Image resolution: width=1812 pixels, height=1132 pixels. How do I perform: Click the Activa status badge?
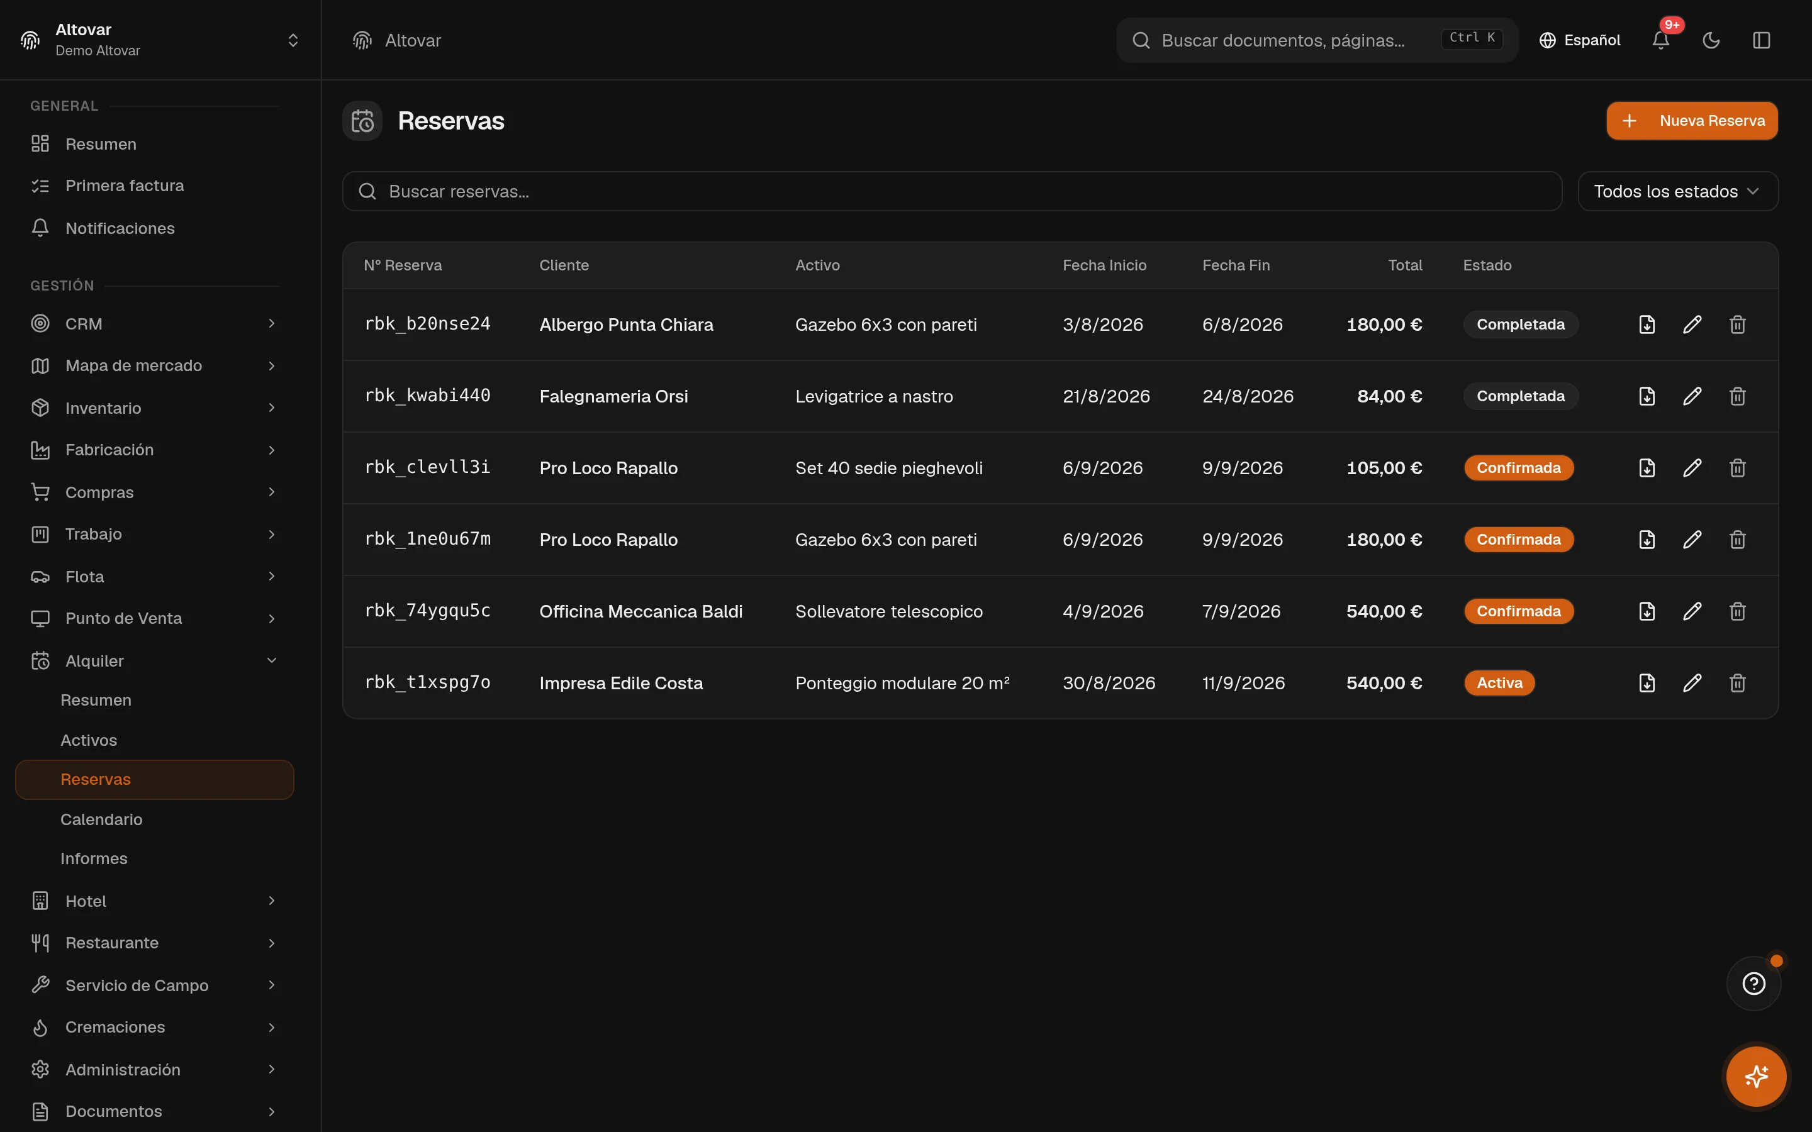[1499, 683]
